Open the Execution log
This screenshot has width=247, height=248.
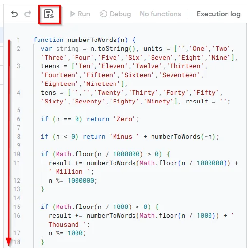219,14
